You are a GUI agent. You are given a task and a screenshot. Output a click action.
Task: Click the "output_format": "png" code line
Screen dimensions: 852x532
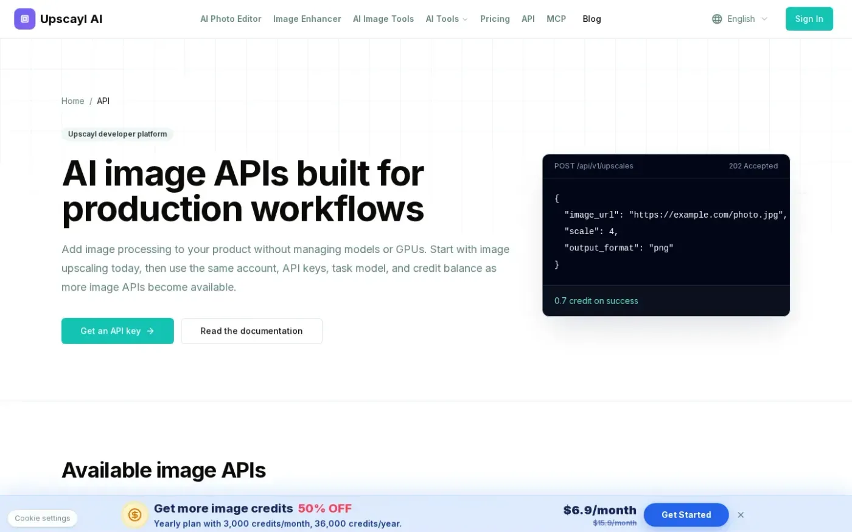pyautogui.click(x=618, y=247)
